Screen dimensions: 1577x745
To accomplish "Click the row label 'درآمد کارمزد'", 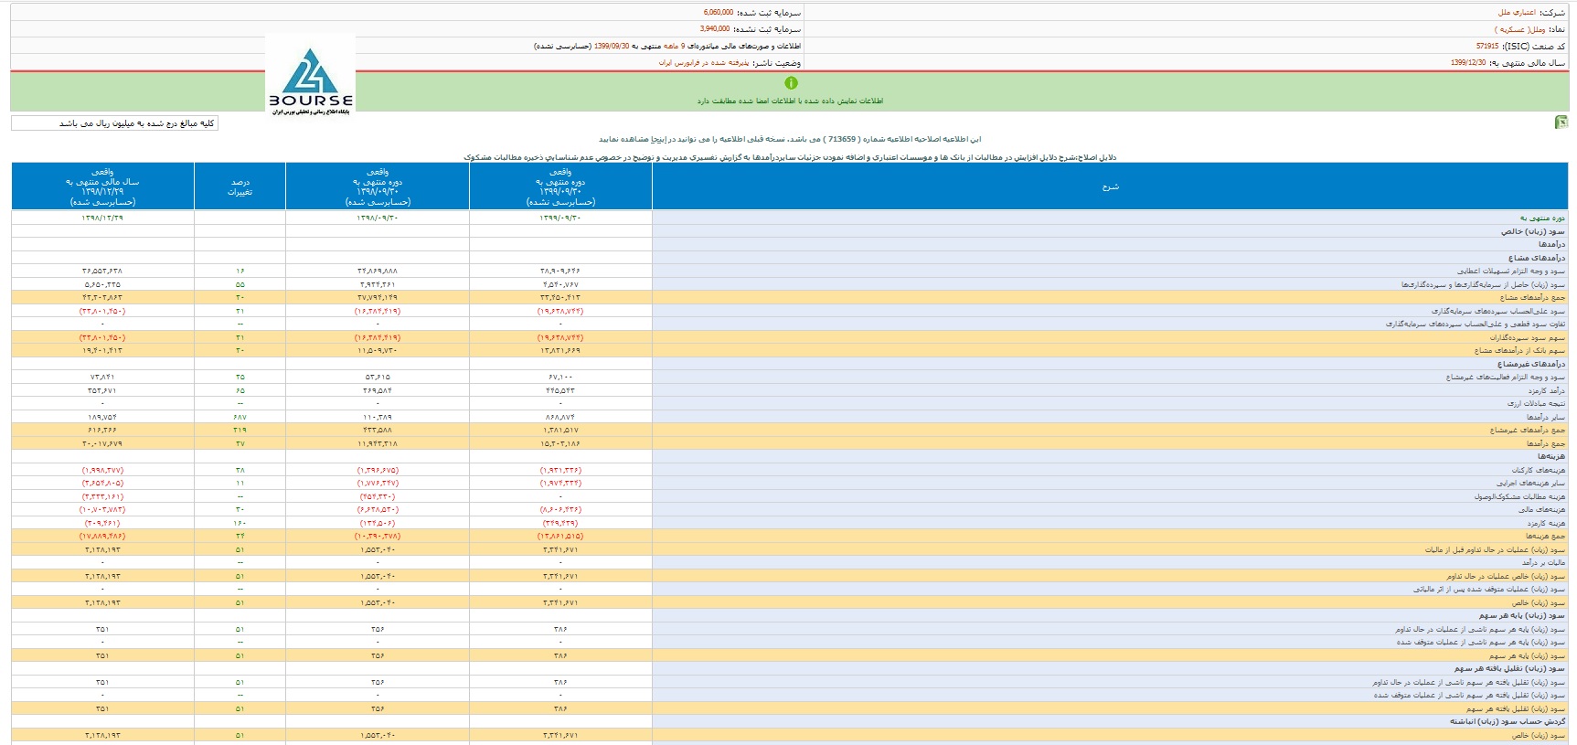I will [x=1546, y=391].
